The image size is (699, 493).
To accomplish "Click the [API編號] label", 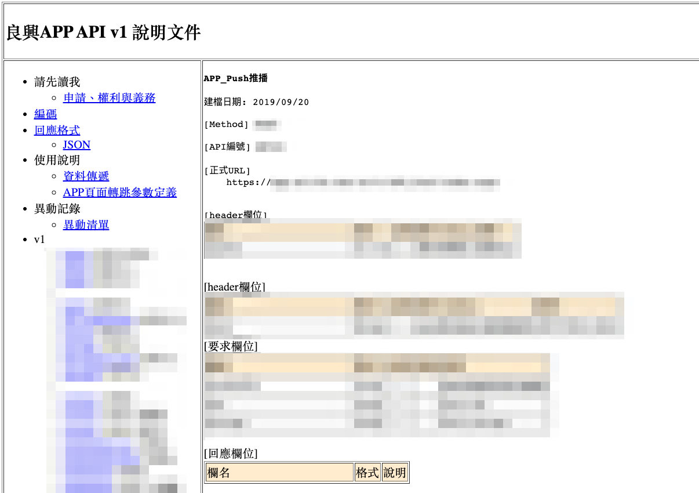I will tap(227, 147).
